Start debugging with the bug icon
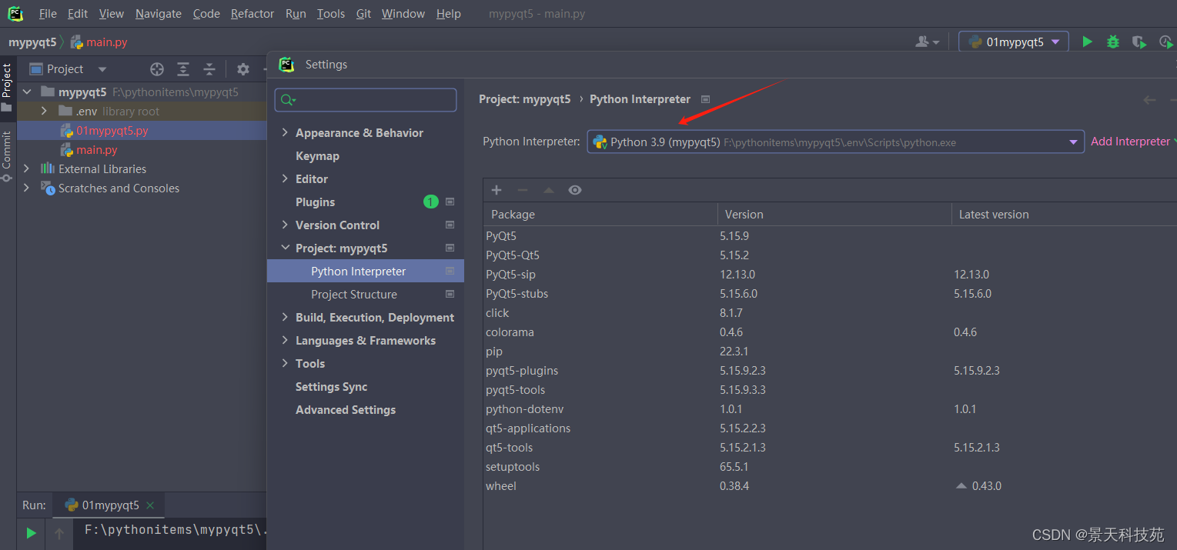Viewport: 1177px width, 550px height. [1113, 42]
